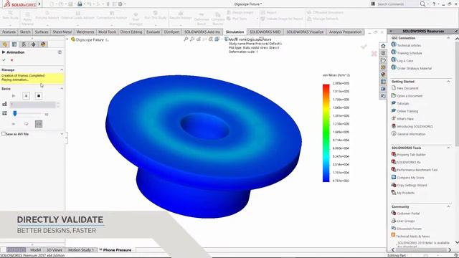Click Zoom to Area in view toolbar
Screen dimensions: 459x258
coord(192,39)
